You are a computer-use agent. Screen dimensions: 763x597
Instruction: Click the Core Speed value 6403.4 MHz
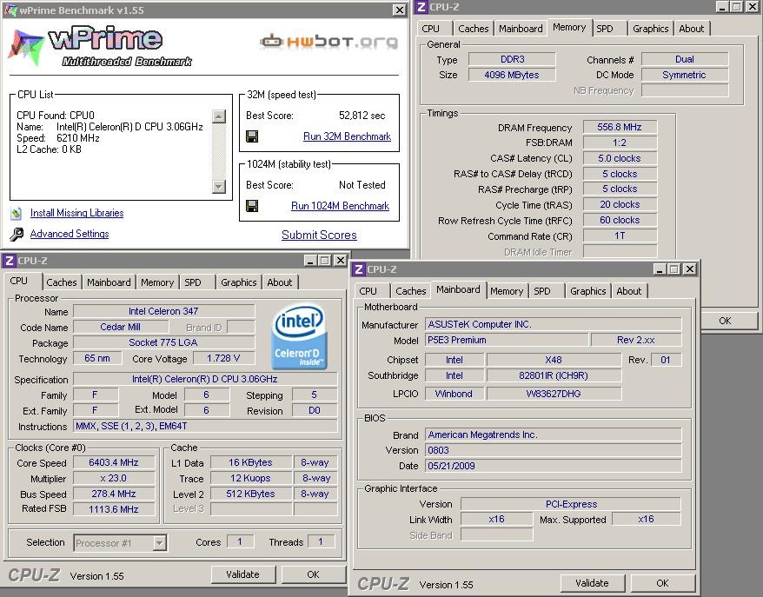point(114,462)
